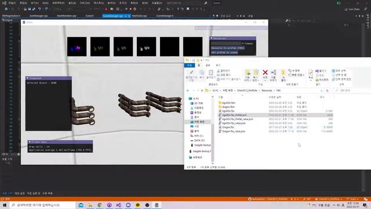Click Explorer's Up one level arrow
The height and width of the screenshot is (209, 371).
pos(202,91)
